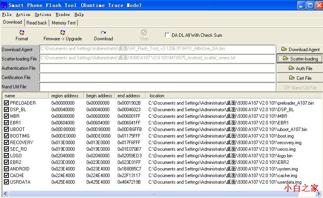Select the uboot_A107.bin location path
Image resolution: width=323 pixels, height=198 pixels.
pos(228,129)
